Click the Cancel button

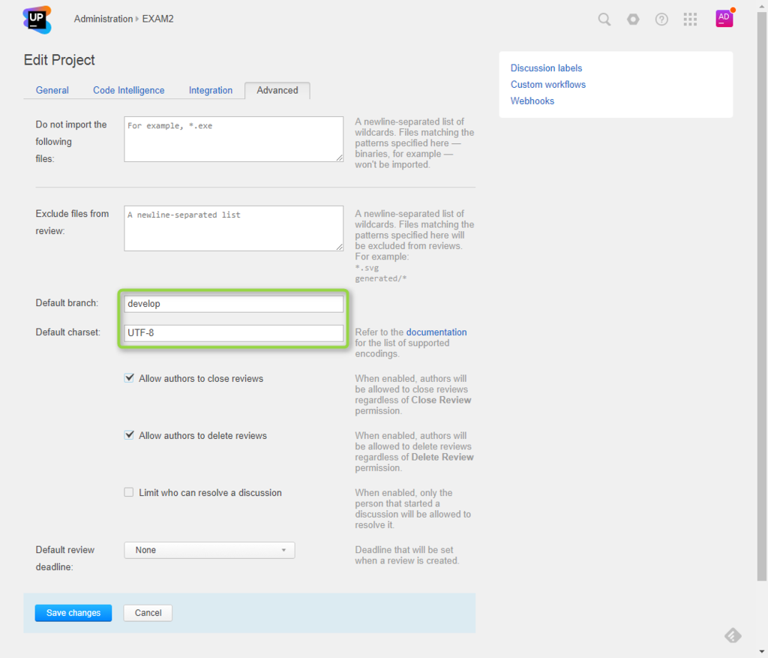(148, 612)
